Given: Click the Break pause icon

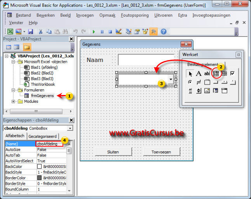Looking at the screenshot, I should (x=102, y=32).
